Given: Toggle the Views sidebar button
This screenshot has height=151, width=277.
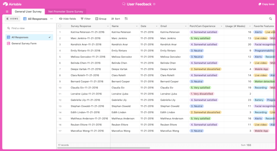Looking at the screenshot, I should [x=12, y=19].
